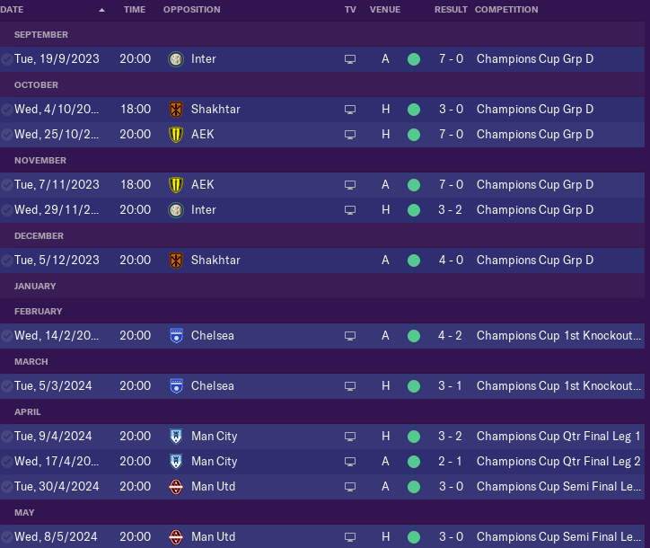Click the TV broadcast icon in the 5/3/2024 Chelsea row
Screen dimensions: 650x548
(350, 386)
